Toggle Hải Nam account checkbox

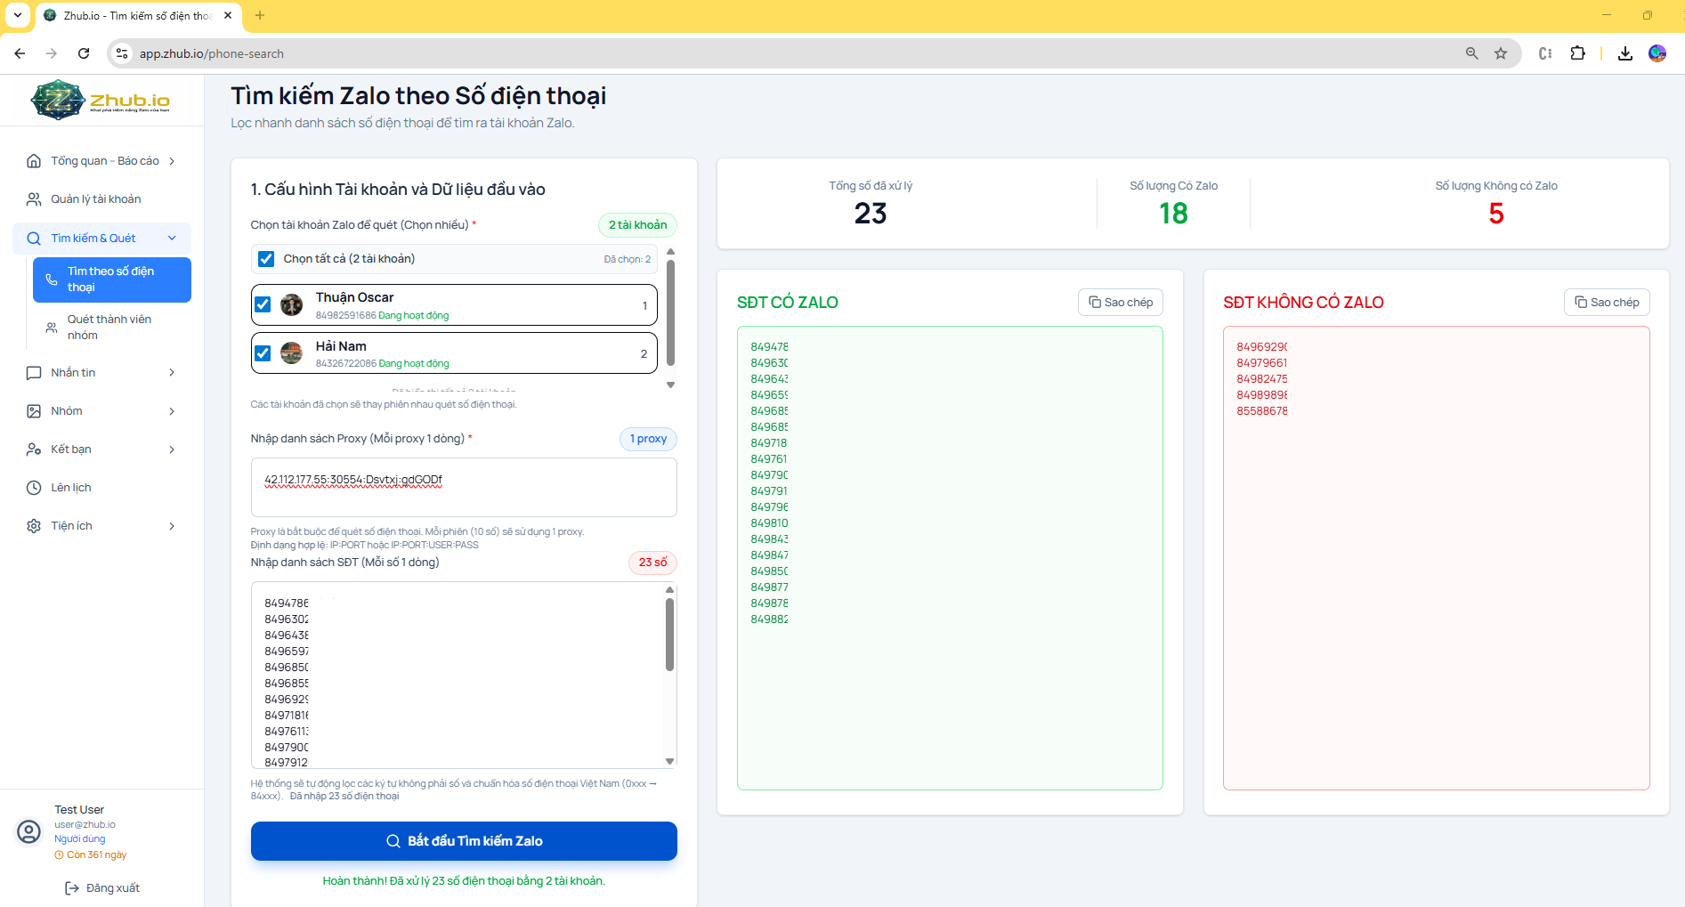(263, 353)
